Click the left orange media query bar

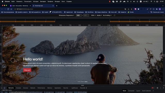click(x=28, y=21)
